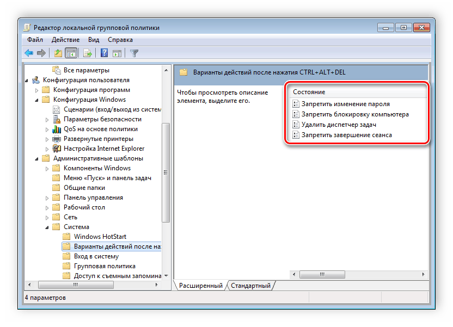Click the Back arrow toolbar icon
Screen dimensions: 453x327
tap(29, 53)
